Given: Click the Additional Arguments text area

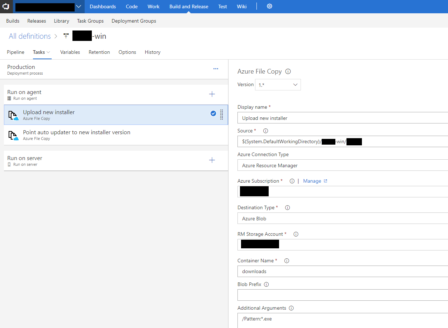Looking at the screenshot, I should click(x=343, y=320).
